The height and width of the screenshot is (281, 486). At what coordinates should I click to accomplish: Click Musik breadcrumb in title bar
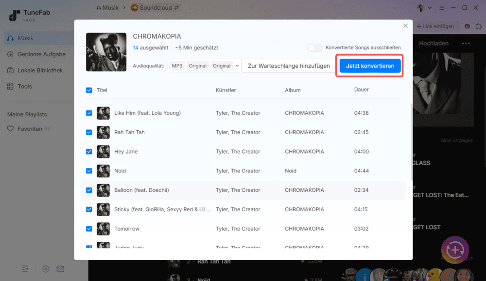coord(107,7)
